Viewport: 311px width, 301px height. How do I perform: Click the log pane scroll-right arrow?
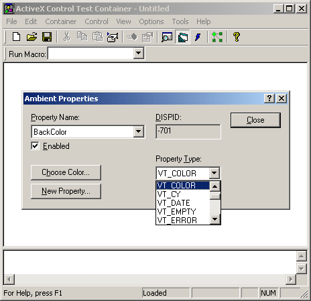pyautogui.click(x=291, y=280)
